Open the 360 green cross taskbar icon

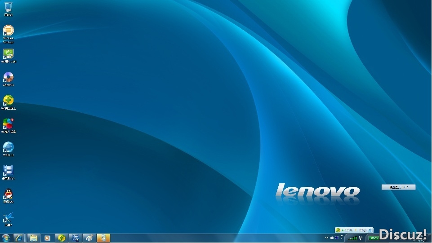pyautogui.click(x=62, y=238)
